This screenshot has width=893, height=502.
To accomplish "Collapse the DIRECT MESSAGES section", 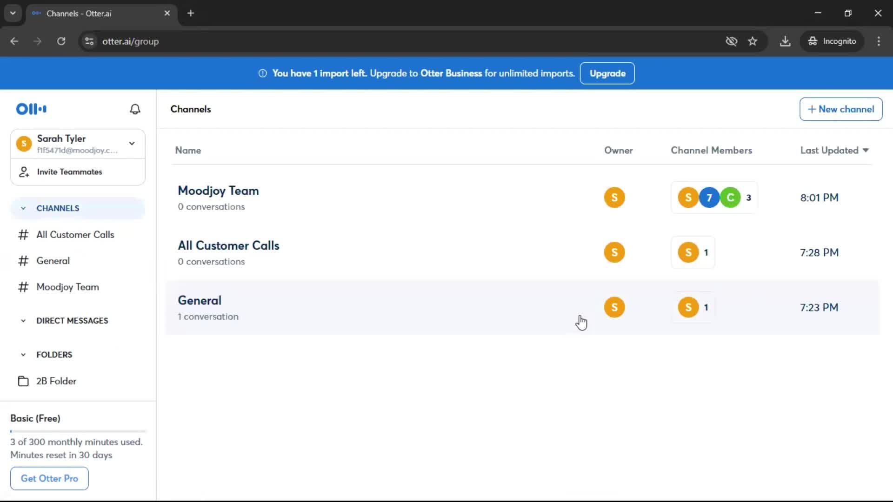I will (x=23, y=321).
